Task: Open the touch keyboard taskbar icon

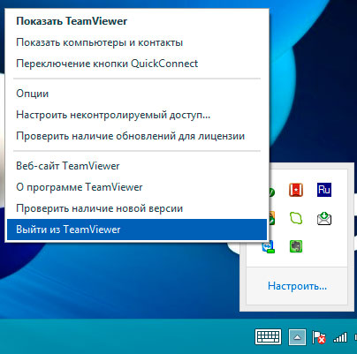Action: pos(268,337)
